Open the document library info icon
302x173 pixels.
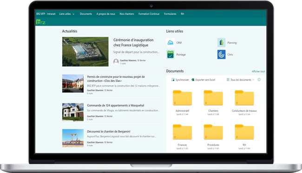[x=259, y=80]
